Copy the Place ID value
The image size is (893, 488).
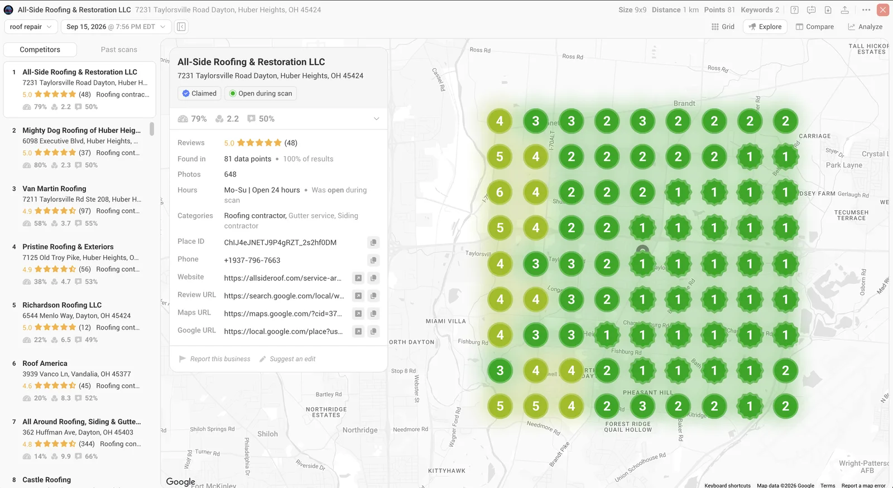pyautogui.click(x=373, y=242)
